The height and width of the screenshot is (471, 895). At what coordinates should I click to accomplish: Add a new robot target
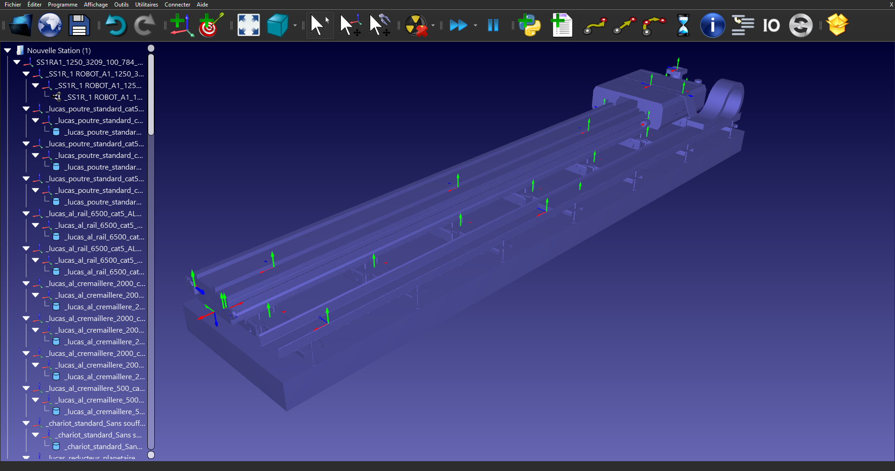(x=211, y=25)
